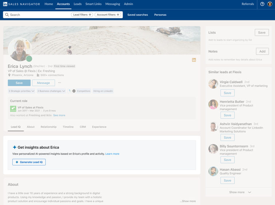The height and width of the screenshot is (205, 275).
Task: Open Hasan Abassi name link
Action: [x=230, y=169]
